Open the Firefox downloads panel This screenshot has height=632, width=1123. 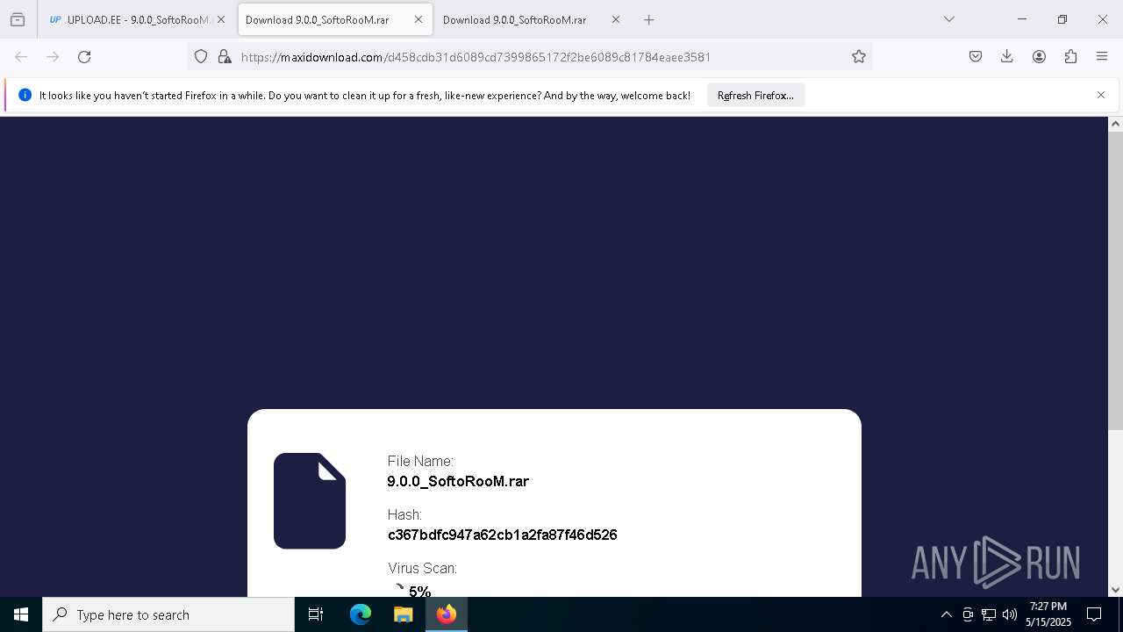[1007, 56]
